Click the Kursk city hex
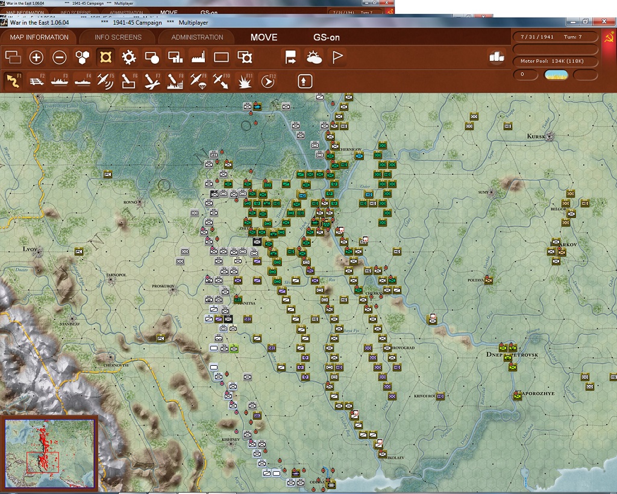617x494 pixels. coord(550,137)
